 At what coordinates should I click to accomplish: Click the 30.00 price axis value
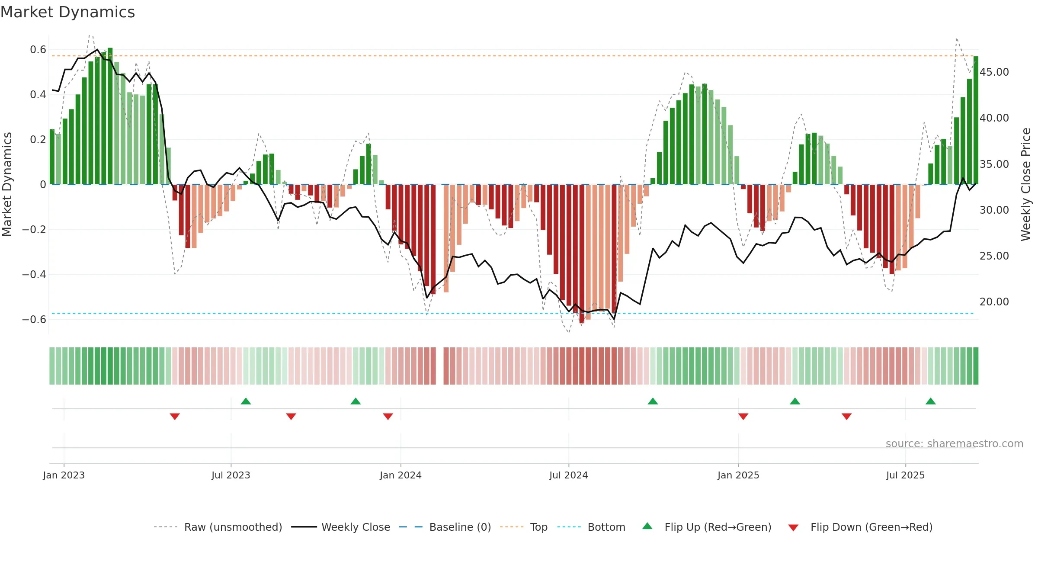(x=994, y=210)
